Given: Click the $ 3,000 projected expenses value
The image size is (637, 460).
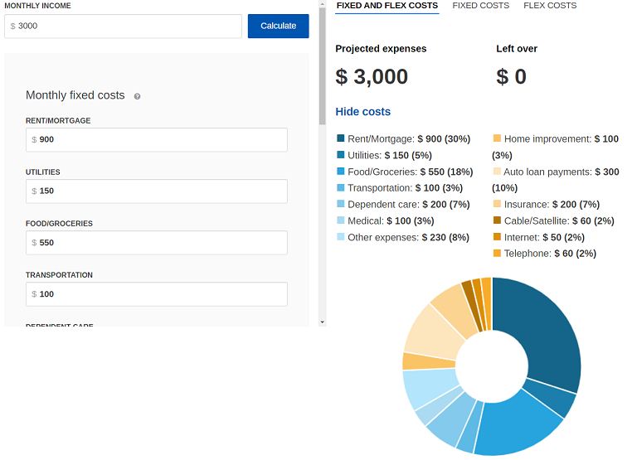Looking at the screenshot, I should (x=372, y=77).
